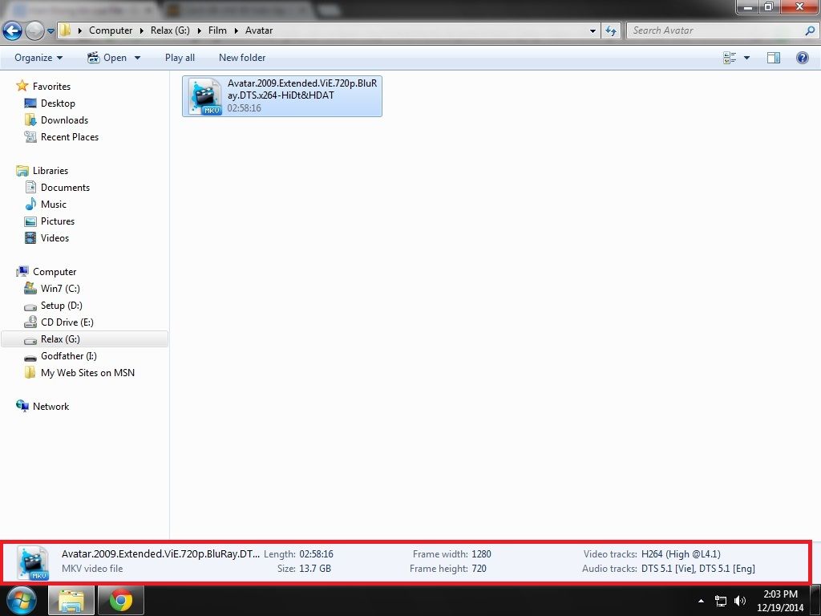821x616 pixels.
Task: Expand the arrow after Computer breadcrumb
Action: 142,31
